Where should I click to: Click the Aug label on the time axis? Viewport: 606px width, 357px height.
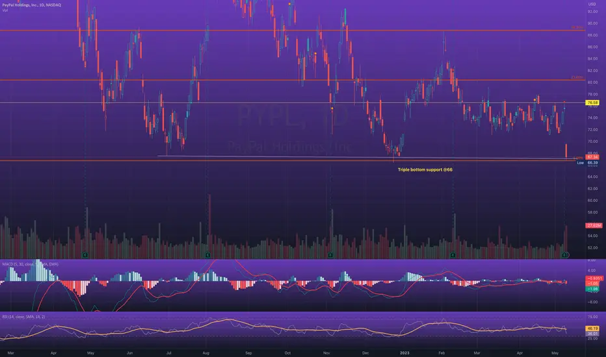tap(206, 352)
